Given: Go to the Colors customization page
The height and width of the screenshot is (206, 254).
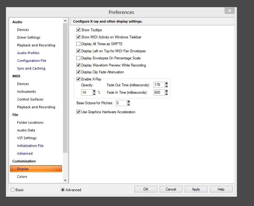Looking at the screenshot, I should pos(22,177).
